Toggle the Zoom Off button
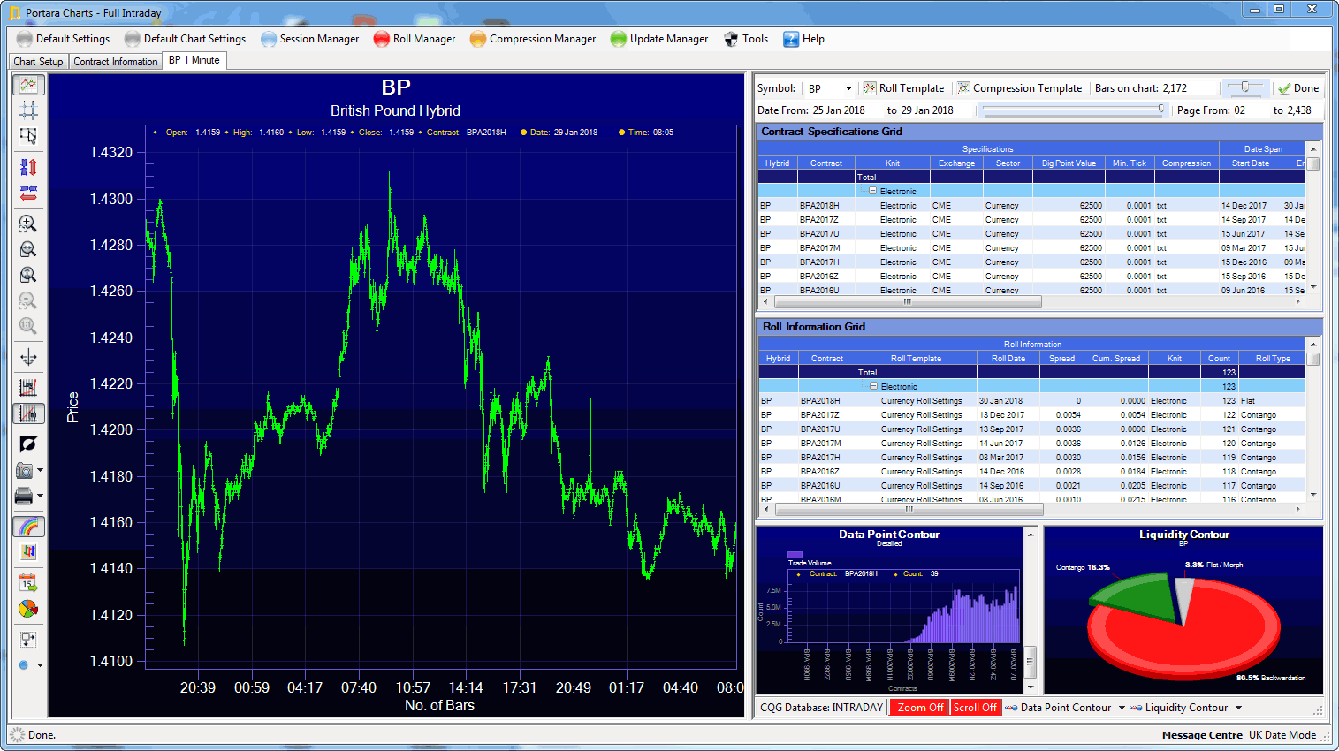1339x751 pixels. click(919, 708)
